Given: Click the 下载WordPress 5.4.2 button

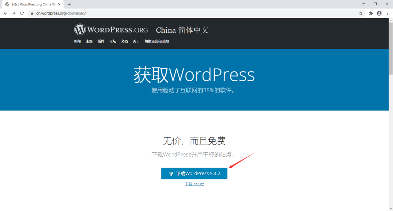Looking at the screenshot, I should (x=194, y=173).
